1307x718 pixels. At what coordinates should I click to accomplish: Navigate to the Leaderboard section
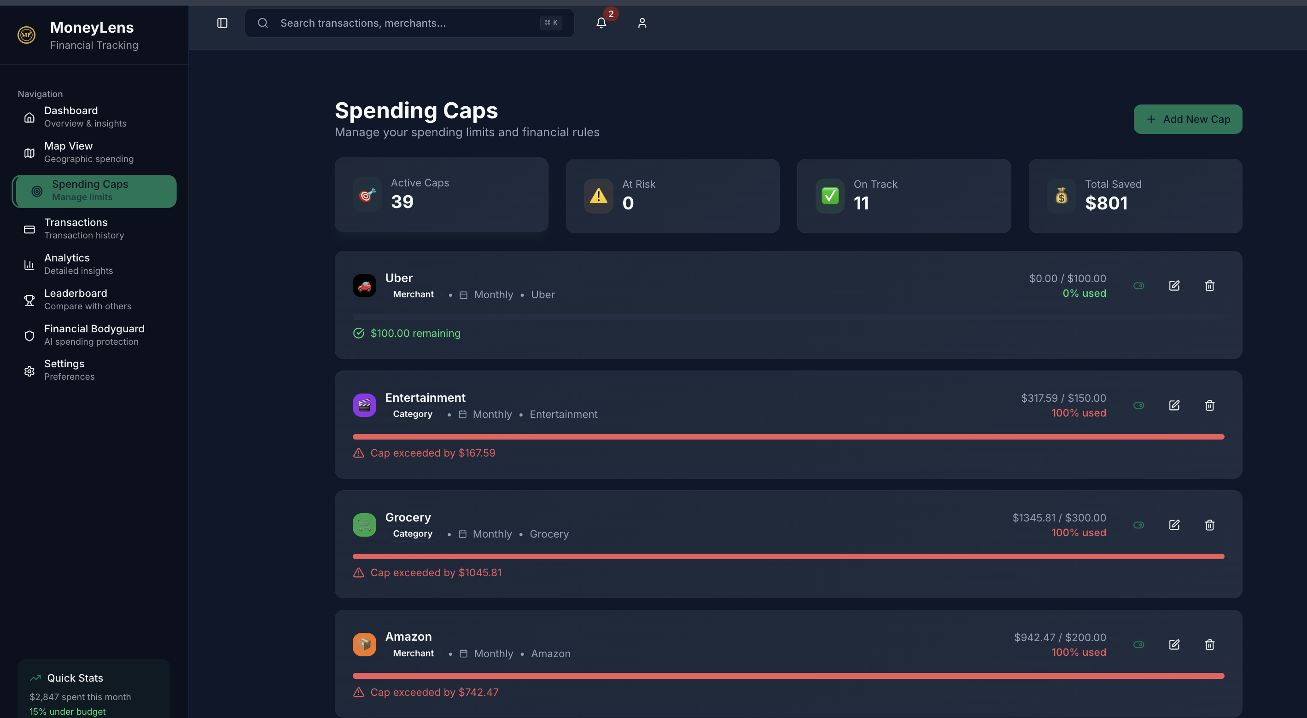tap(76, 299)
